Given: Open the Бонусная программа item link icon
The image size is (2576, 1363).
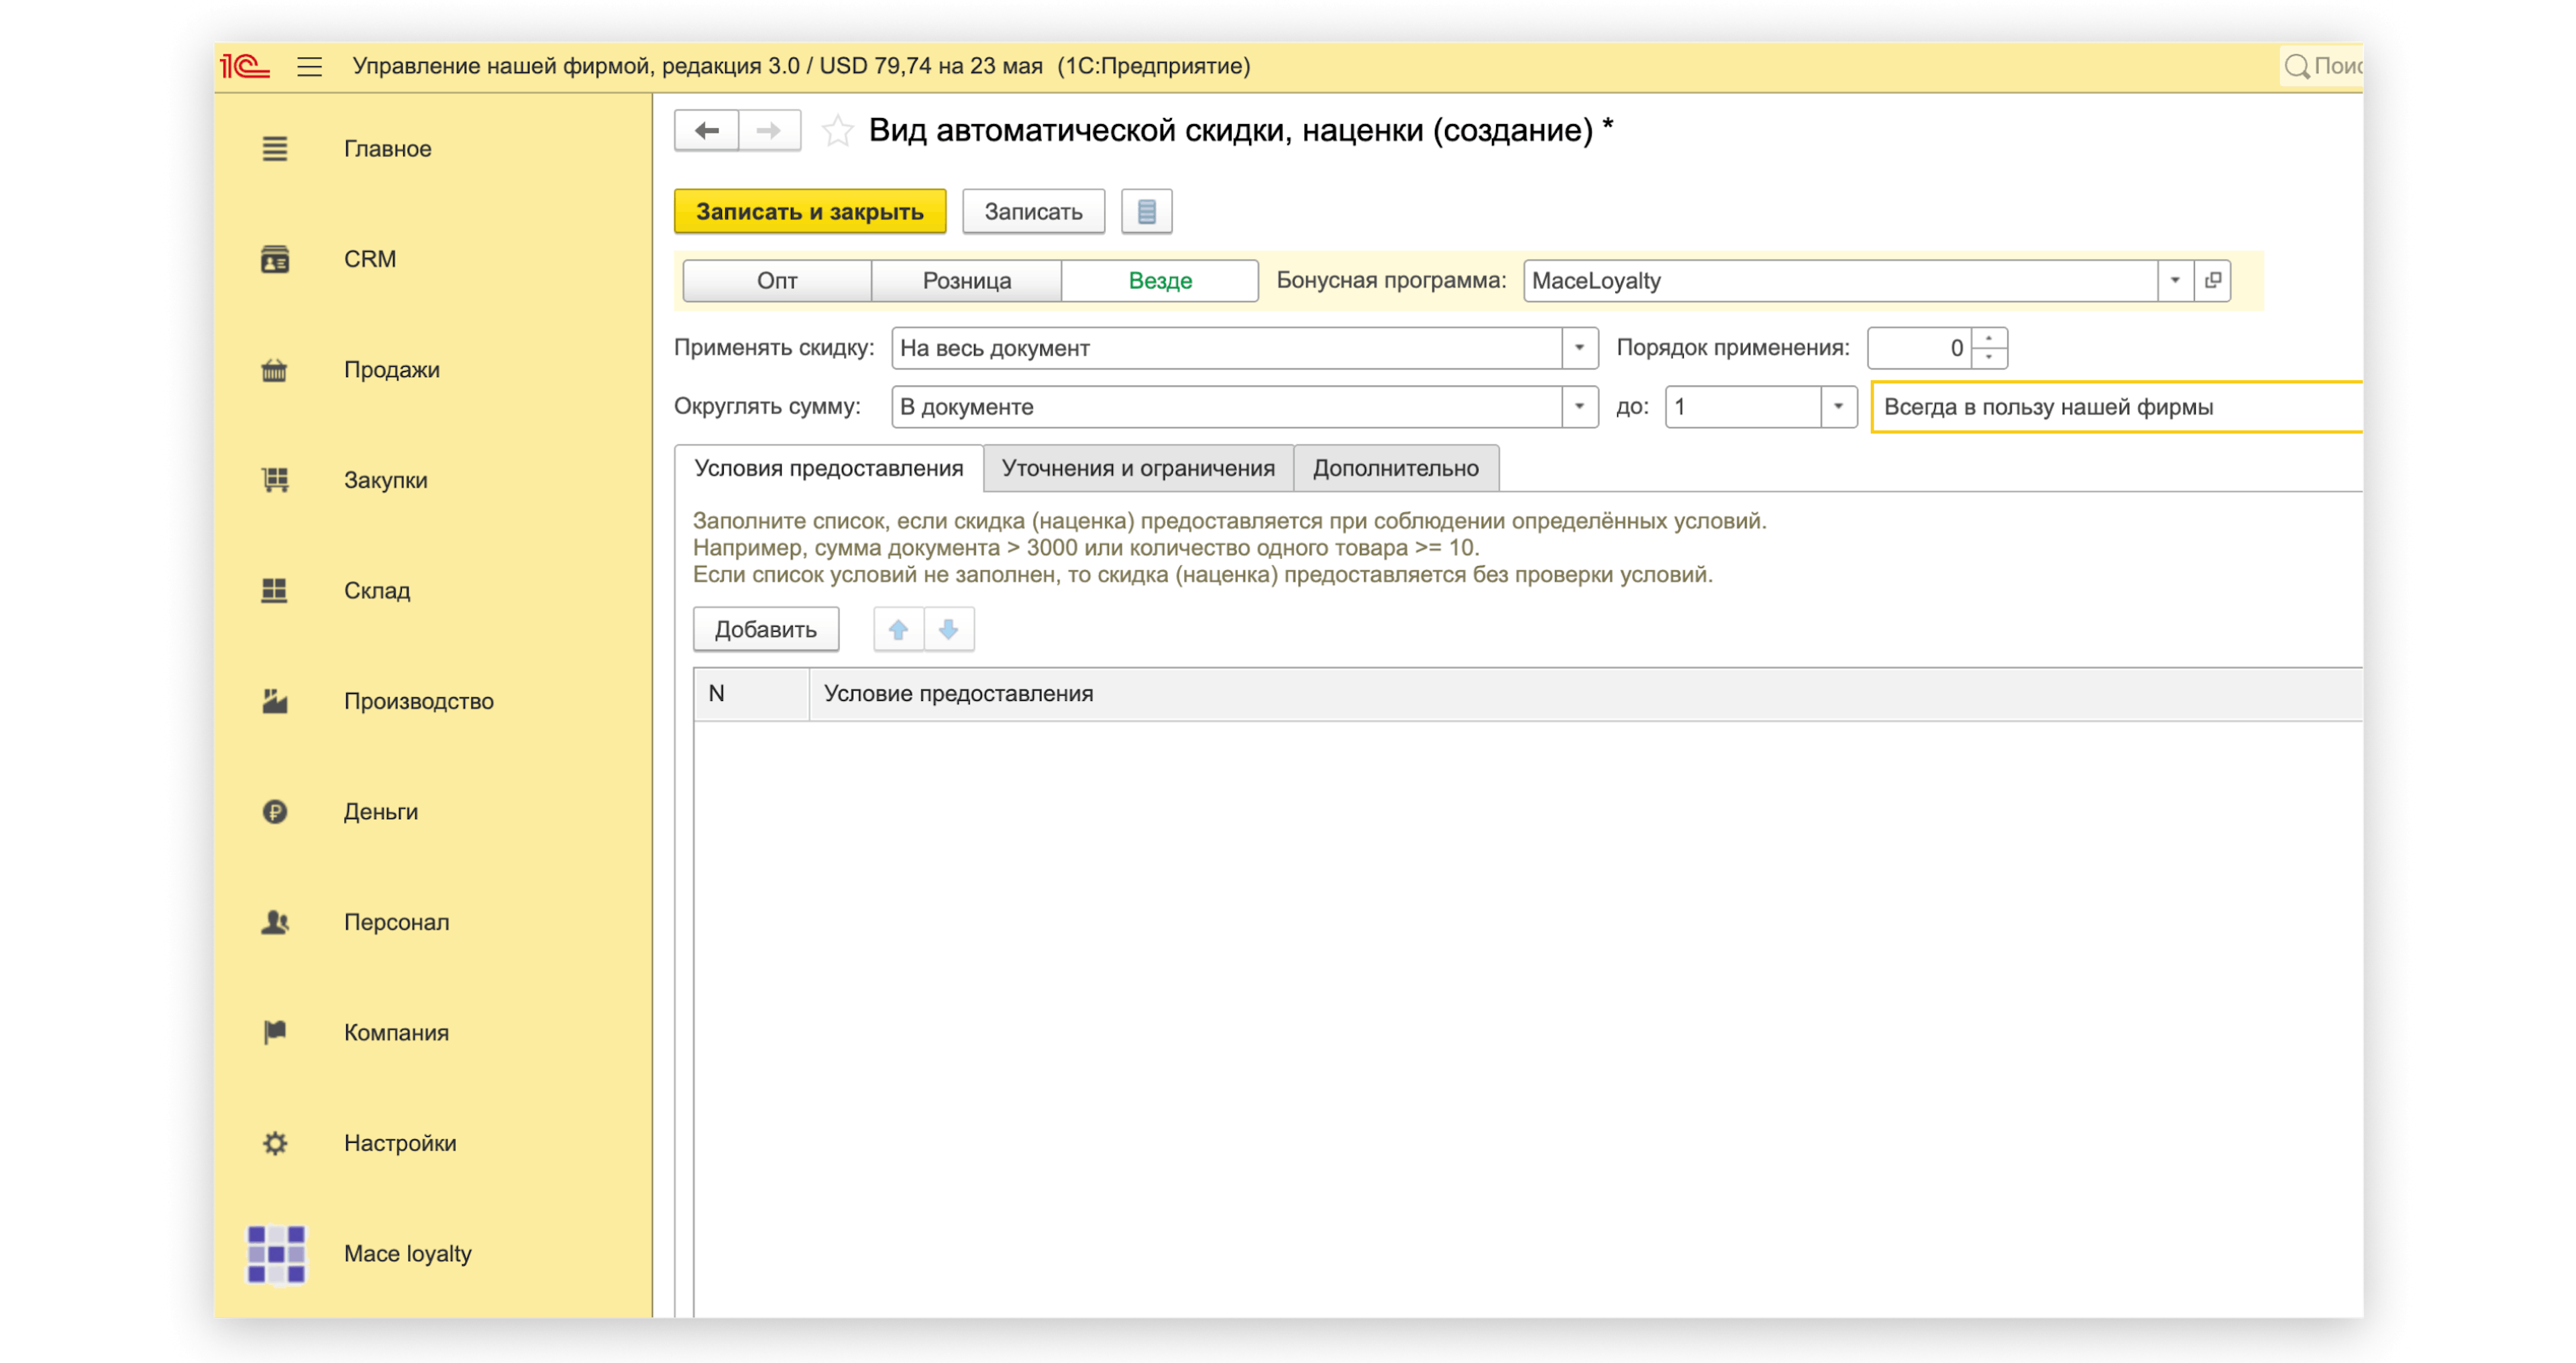Looking at the screenshot, I should [x=2213, y=281].
